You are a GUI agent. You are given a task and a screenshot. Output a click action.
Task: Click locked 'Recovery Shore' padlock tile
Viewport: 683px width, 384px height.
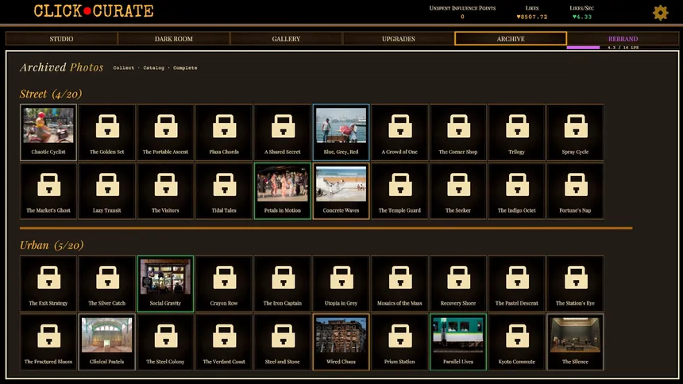click(x=458, y=283)
